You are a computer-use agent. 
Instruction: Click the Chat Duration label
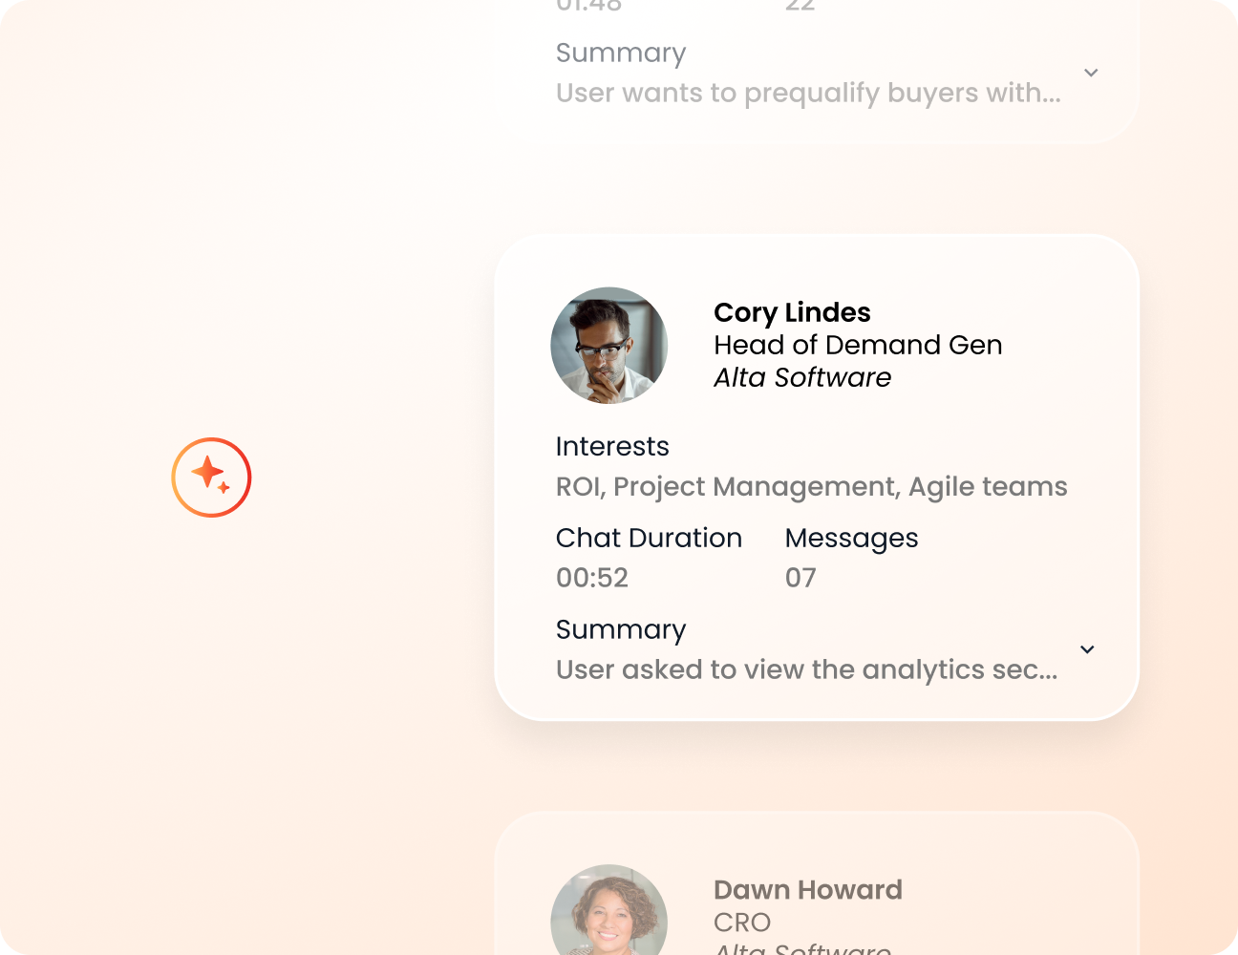click(x=649, y=538)
